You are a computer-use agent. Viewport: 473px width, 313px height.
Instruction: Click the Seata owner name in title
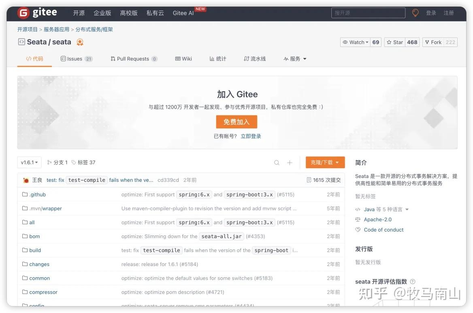pyautogui.click(x=36, y=42)
